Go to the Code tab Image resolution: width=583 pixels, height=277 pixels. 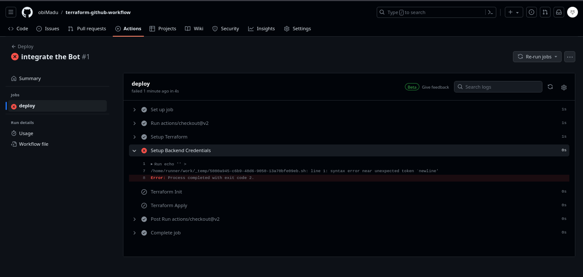click(x=18, y=29)
